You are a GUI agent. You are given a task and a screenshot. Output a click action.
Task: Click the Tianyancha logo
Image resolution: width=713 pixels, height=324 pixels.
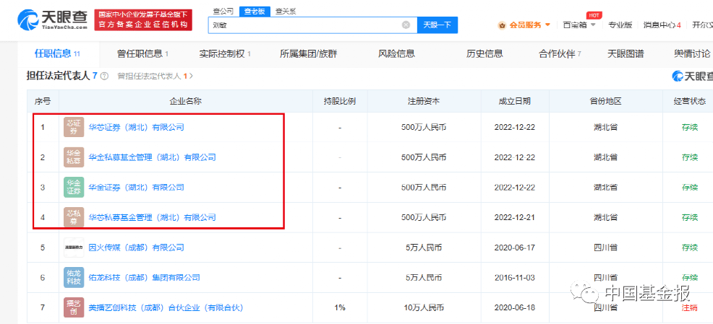click(x=52, y=19)
